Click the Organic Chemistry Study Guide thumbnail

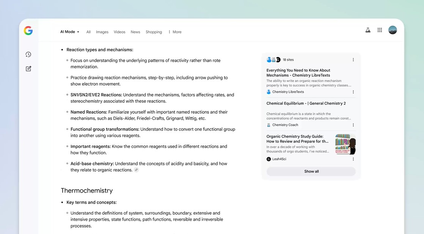(345, 144)
